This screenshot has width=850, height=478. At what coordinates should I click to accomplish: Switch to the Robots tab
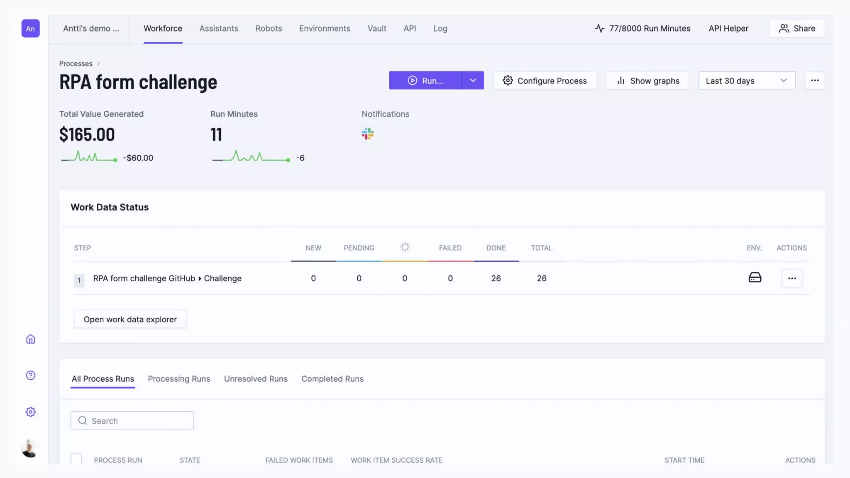(269, 28)
